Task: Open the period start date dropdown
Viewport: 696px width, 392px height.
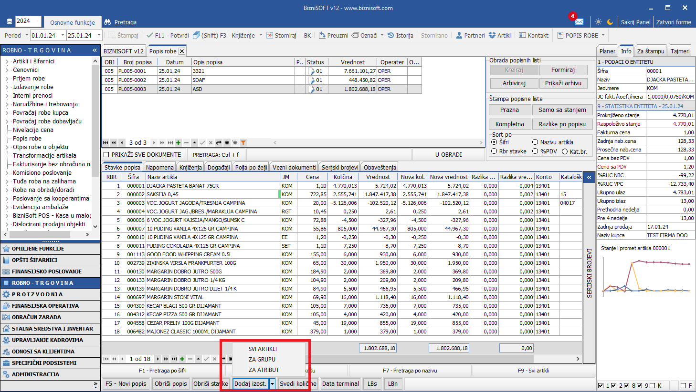Action: click(62, 35)
